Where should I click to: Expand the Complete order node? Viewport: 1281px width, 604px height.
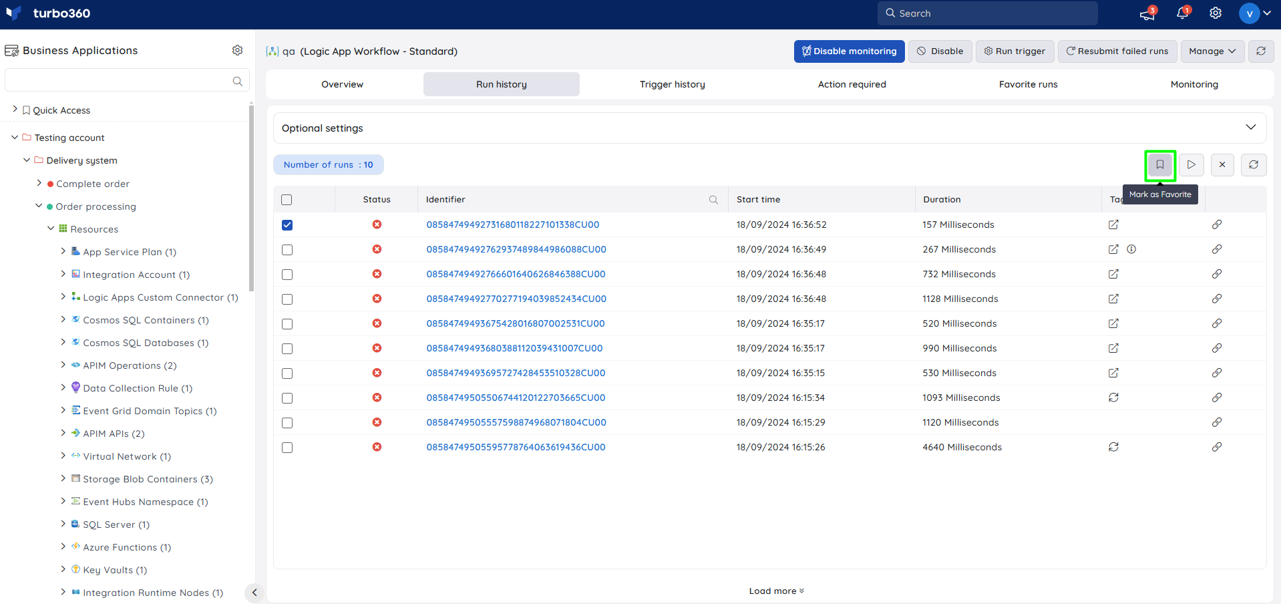point(39,182)
